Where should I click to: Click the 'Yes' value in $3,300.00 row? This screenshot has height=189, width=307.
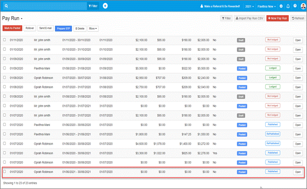coord(215,153)
